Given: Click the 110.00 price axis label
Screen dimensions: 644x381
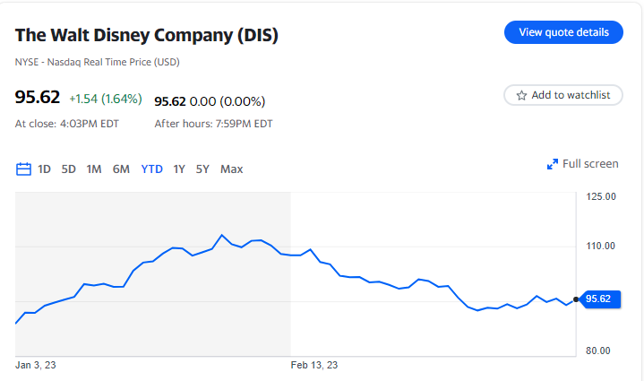Looking at the screenshot, I should [598, 246].
